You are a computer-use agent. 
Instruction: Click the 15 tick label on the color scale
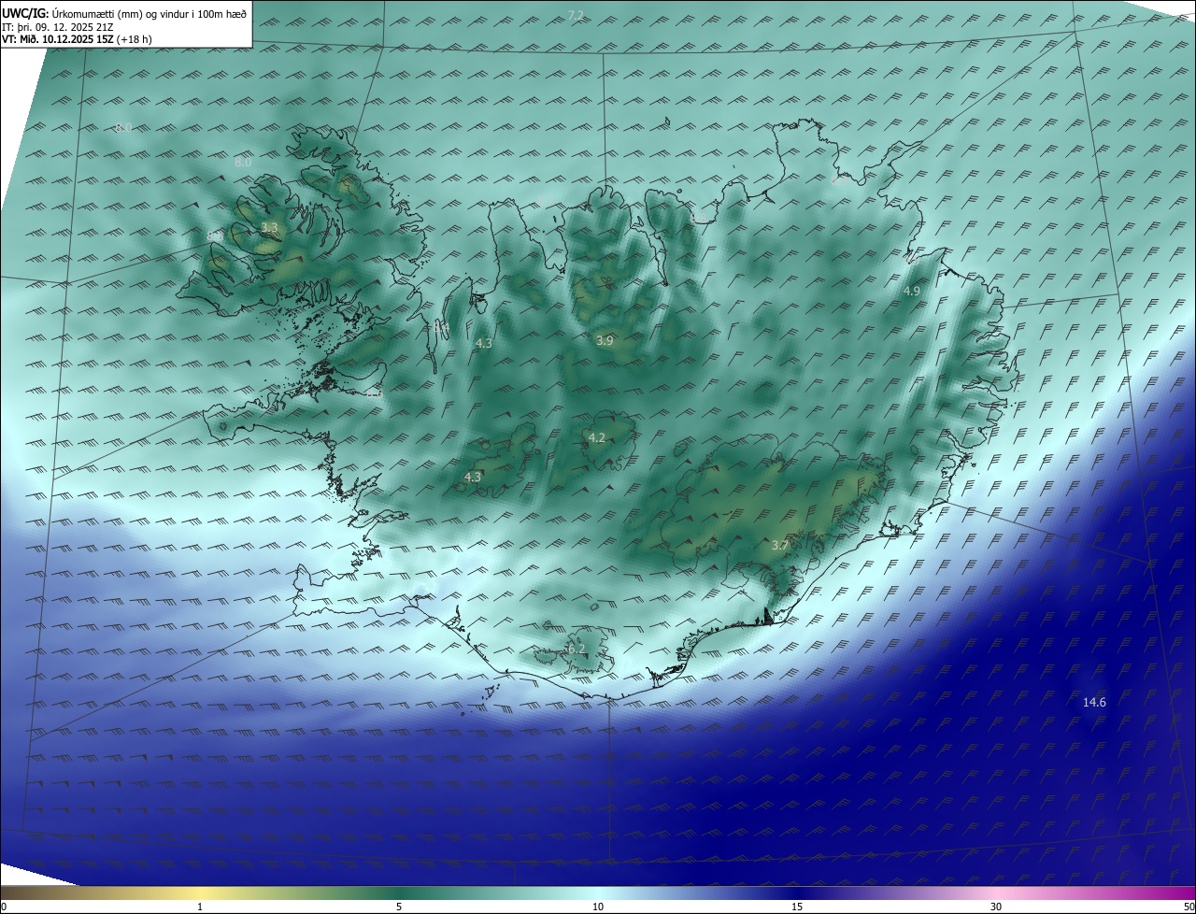tap(797, 907)
